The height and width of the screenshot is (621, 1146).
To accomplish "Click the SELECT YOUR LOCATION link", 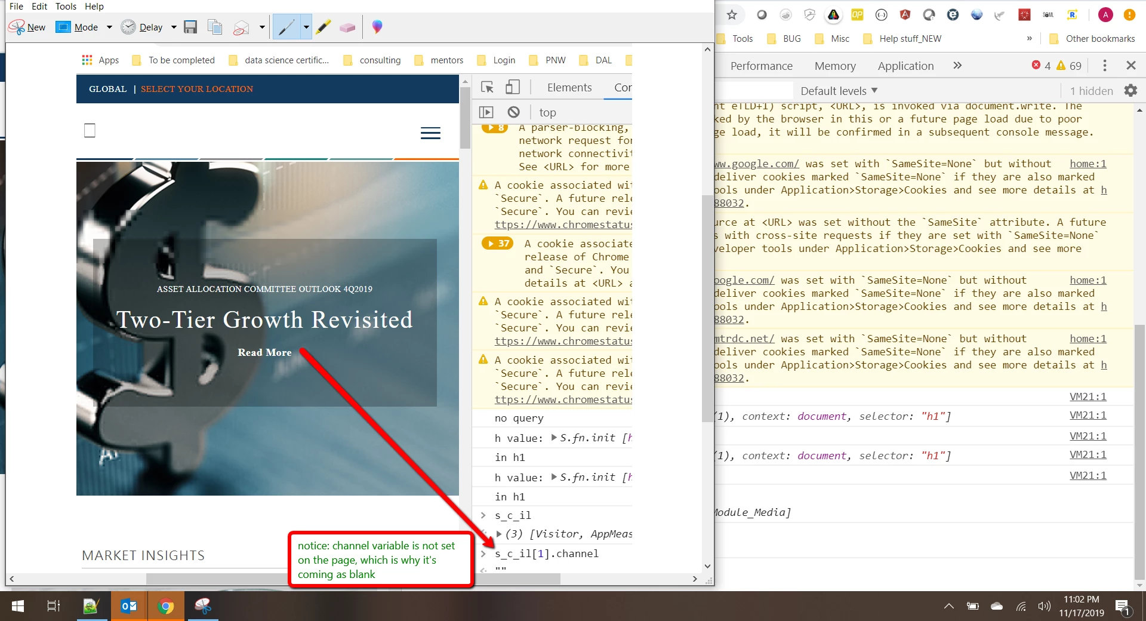I will 197,89.
